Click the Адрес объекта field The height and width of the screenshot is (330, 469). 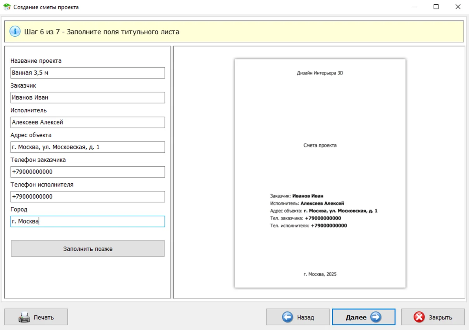pyautogui.click(x=88, y=147)
